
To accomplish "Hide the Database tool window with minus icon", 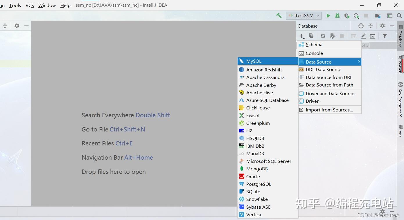I will 392,26.
